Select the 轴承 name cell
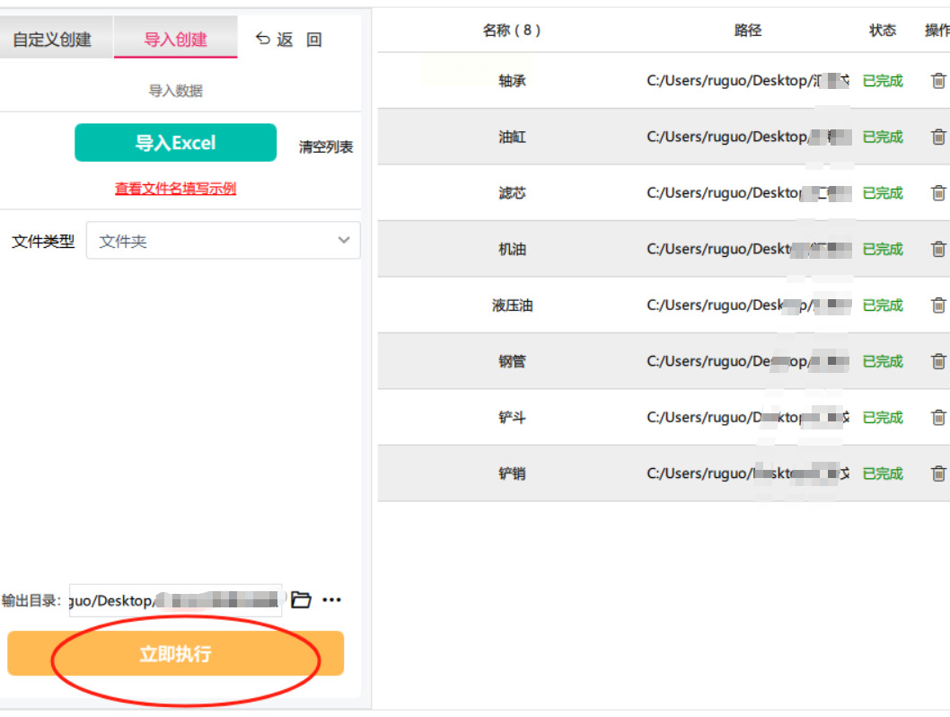 point(512,81)
